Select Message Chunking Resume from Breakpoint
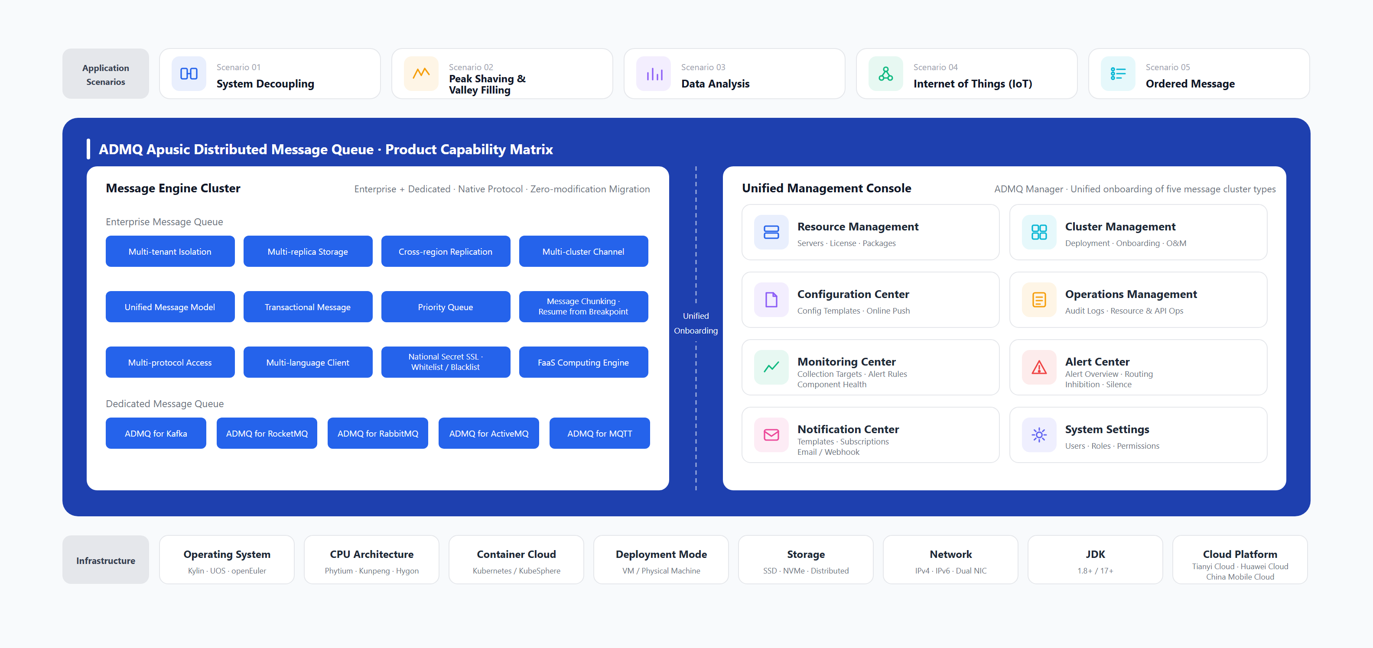Viewport: 1373px width, 648px height. pos(583,307)
